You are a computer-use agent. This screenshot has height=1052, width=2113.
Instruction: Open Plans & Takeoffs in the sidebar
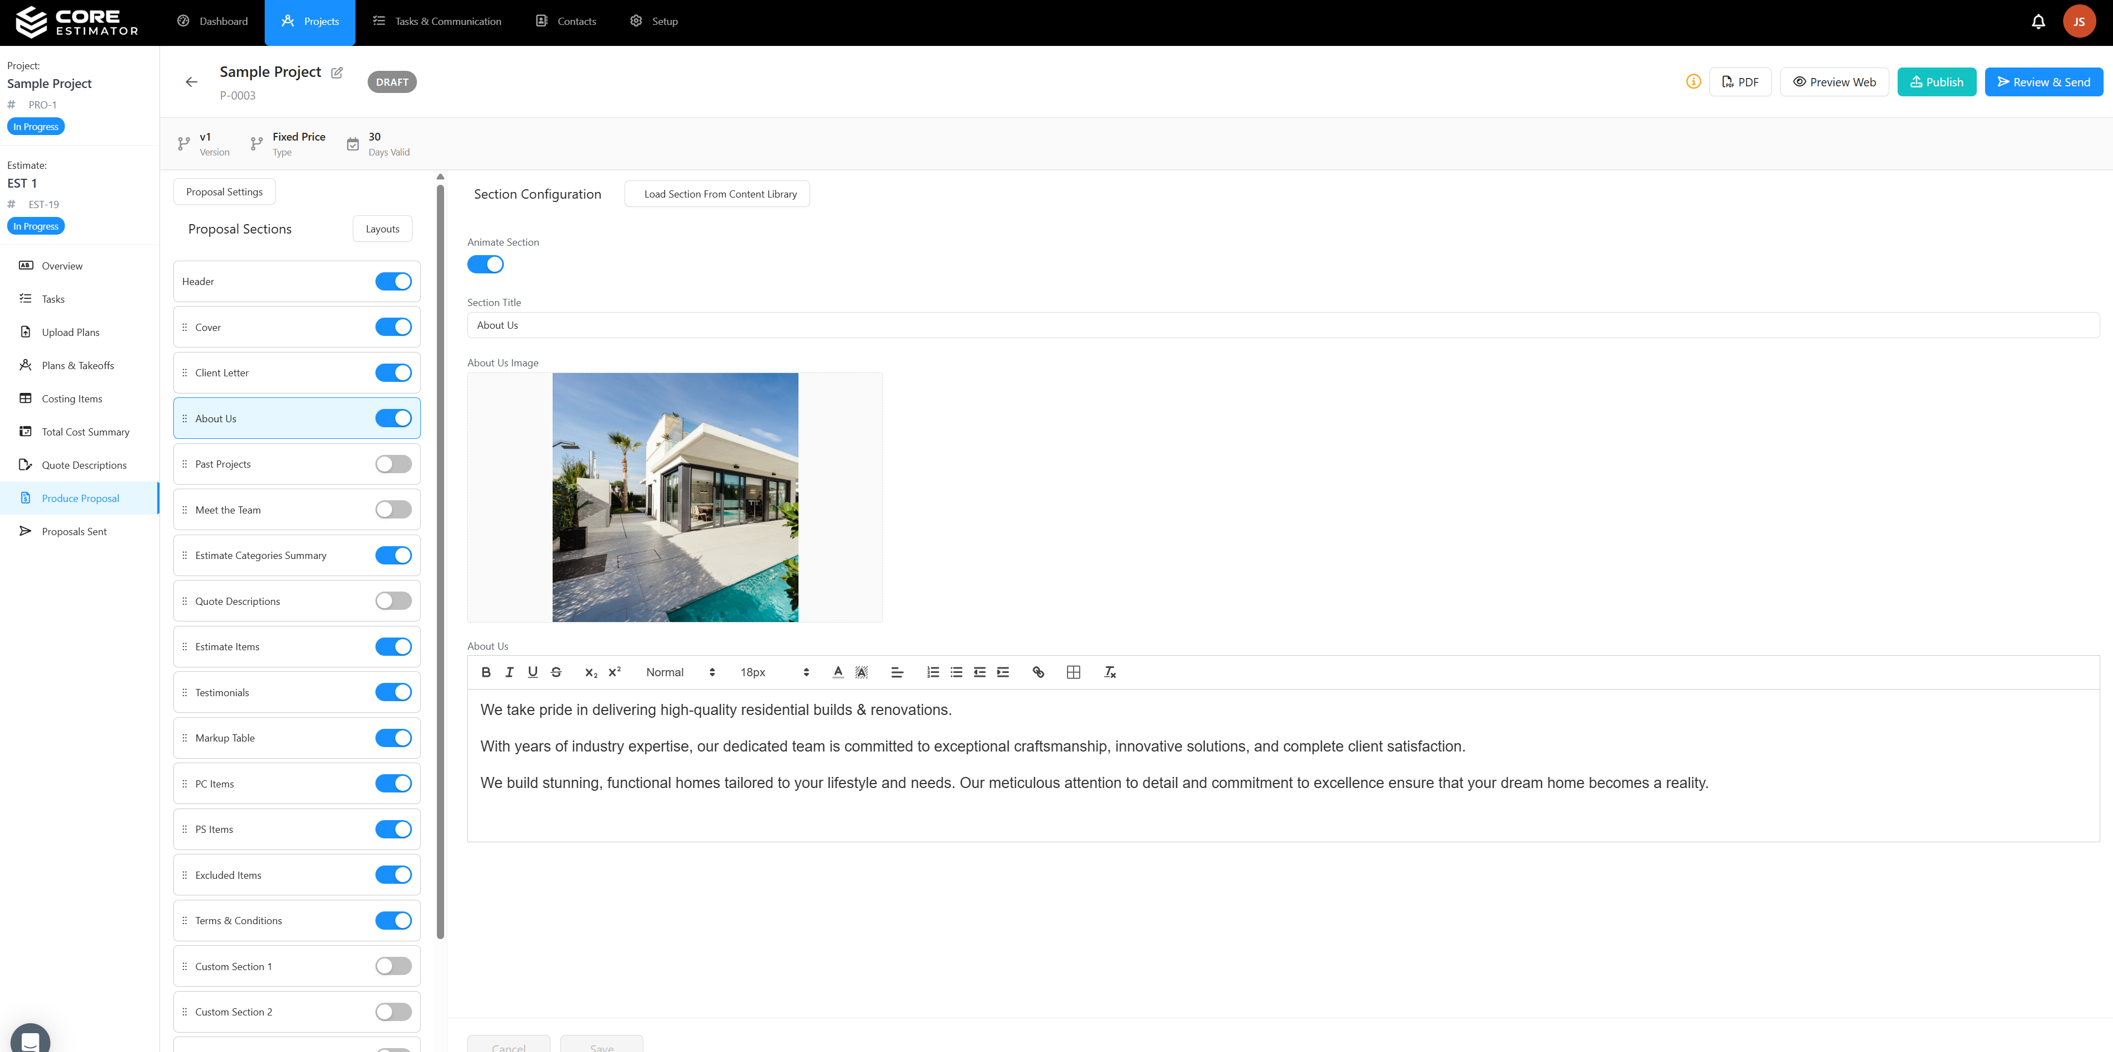pos(80,366)
